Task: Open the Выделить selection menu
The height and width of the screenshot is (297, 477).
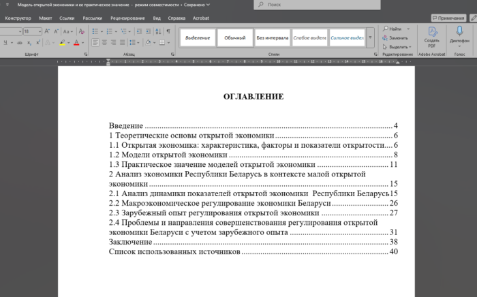Action: point(397,47)
